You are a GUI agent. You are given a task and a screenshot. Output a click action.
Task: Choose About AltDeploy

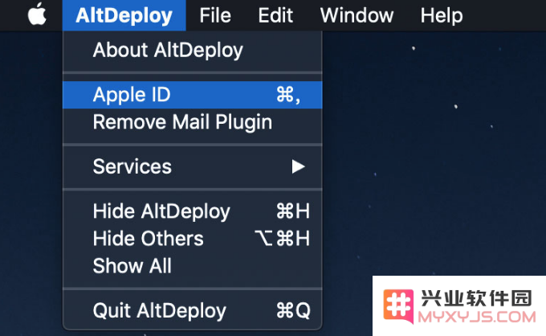192,50
